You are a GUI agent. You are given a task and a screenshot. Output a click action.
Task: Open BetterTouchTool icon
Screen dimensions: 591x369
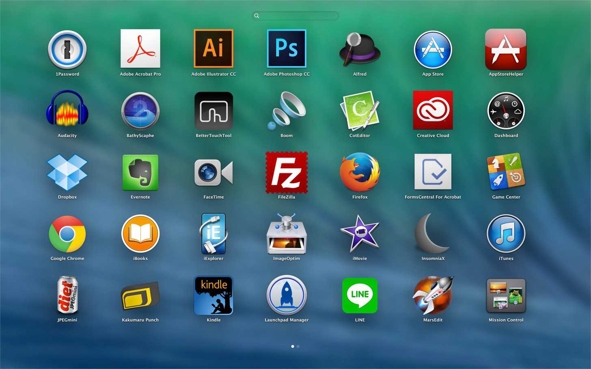[x=214, y=111]
